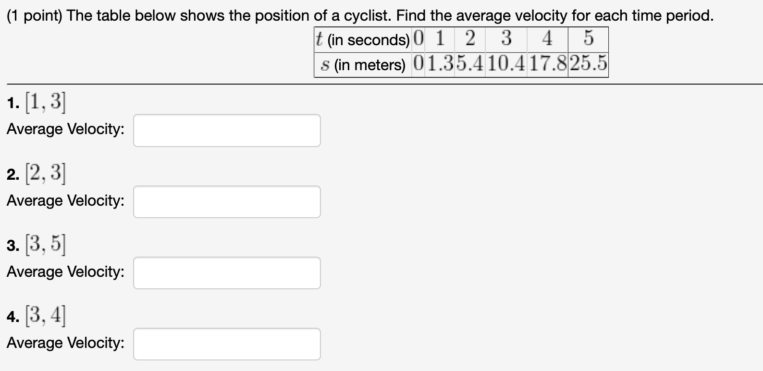
Task: Click the table cell with time value 0
Action: tap(418, 38)
